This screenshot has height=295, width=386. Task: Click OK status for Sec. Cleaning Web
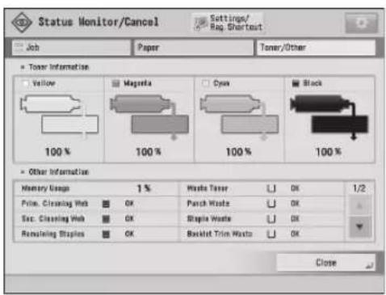(x=129, y=218)
